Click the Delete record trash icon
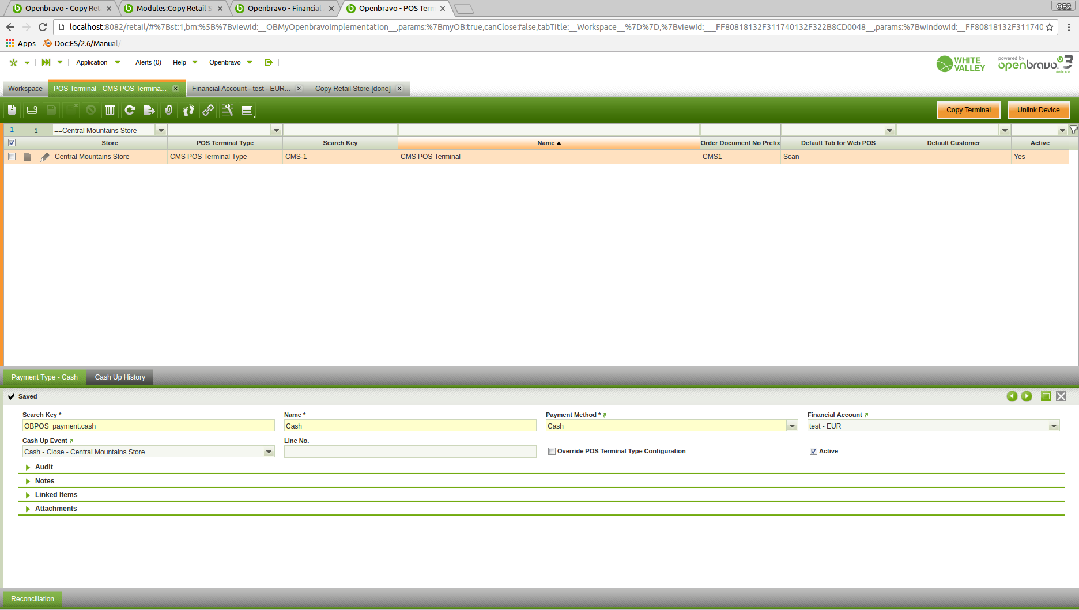Image resolution: width=1079 pixels, height=610 pixels. [x=110, y=110]
